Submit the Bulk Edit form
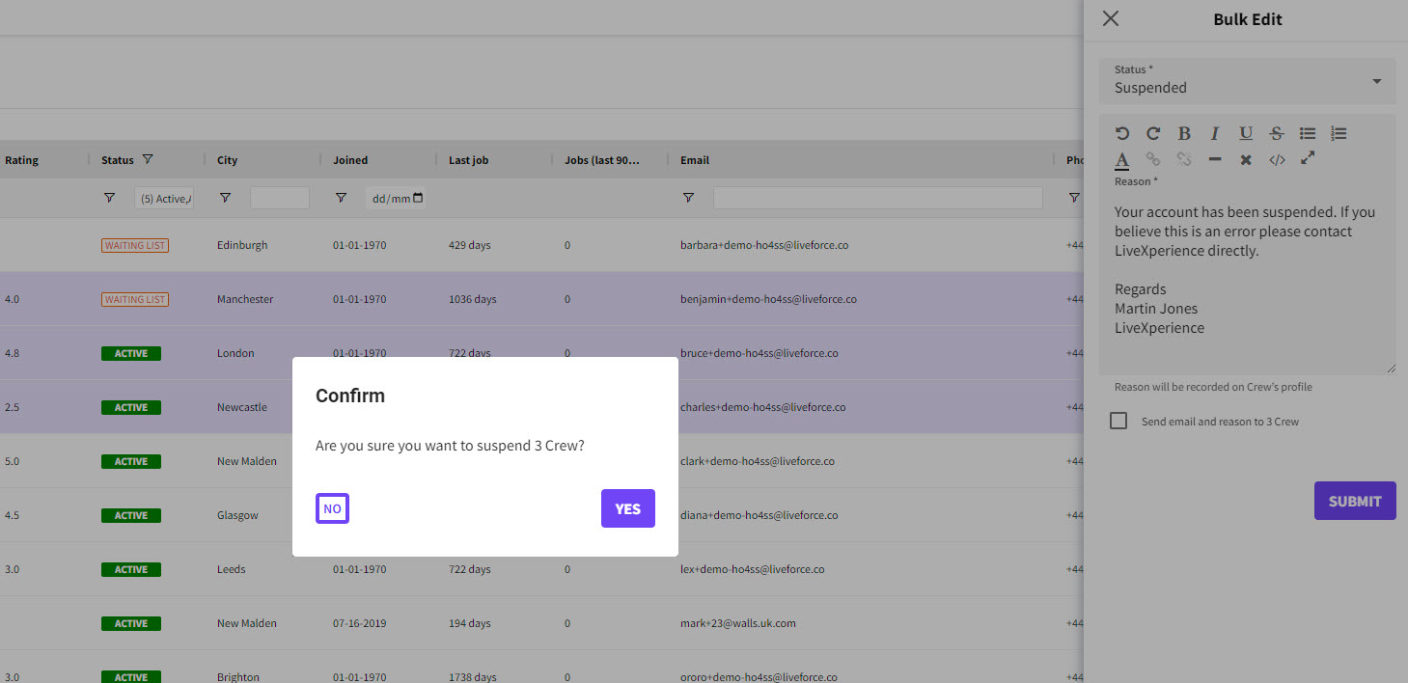The height and width of the screenshot is (683, 1408). tap(1354, 501)
